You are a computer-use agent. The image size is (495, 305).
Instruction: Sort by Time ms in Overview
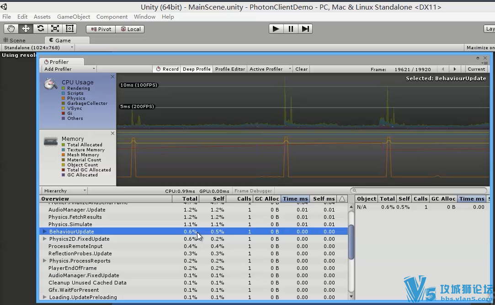(295, 199)
